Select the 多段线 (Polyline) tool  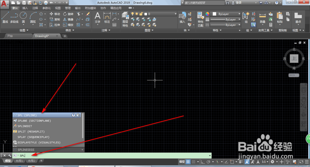click(14, 17)
